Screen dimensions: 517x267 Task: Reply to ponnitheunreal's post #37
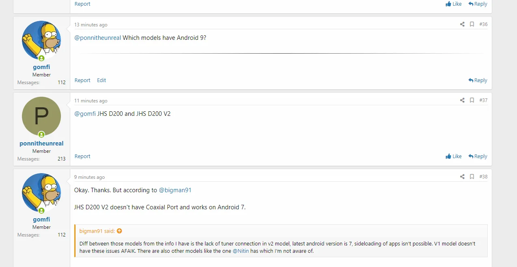tap(478, 156)
